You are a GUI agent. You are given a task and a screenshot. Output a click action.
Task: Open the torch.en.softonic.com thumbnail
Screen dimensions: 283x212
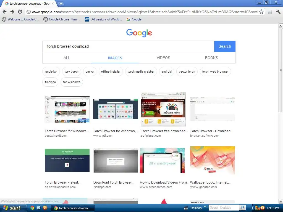pos(213,109)
